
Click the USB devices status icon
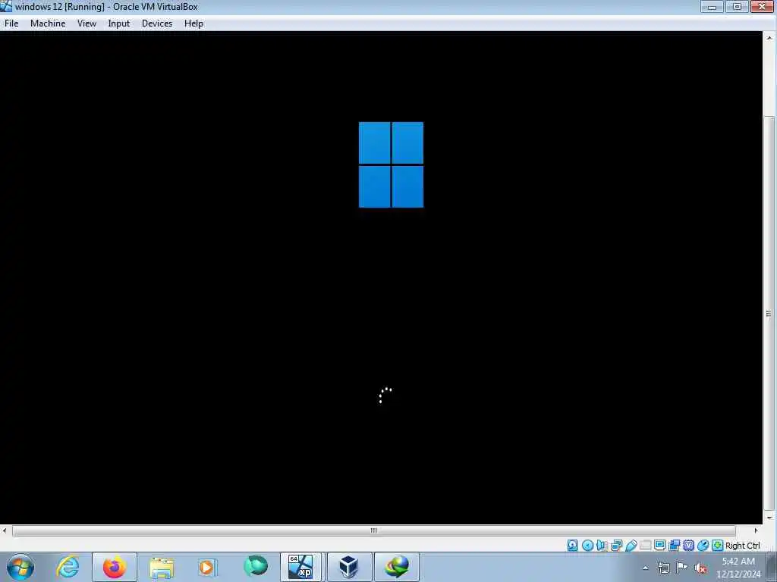[631, 546]
